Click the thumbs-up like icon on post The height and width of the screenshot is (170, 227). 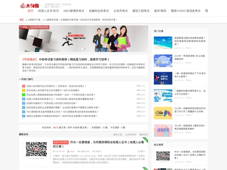(x=139, y=151)
